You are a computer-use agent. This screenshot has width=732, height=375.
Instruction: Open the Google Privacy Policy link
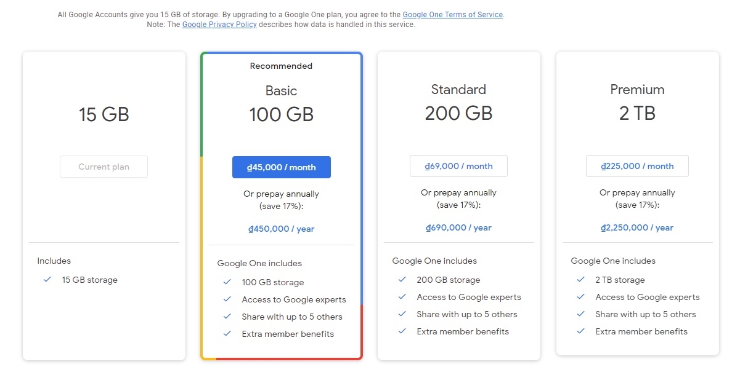coord(219,25)
